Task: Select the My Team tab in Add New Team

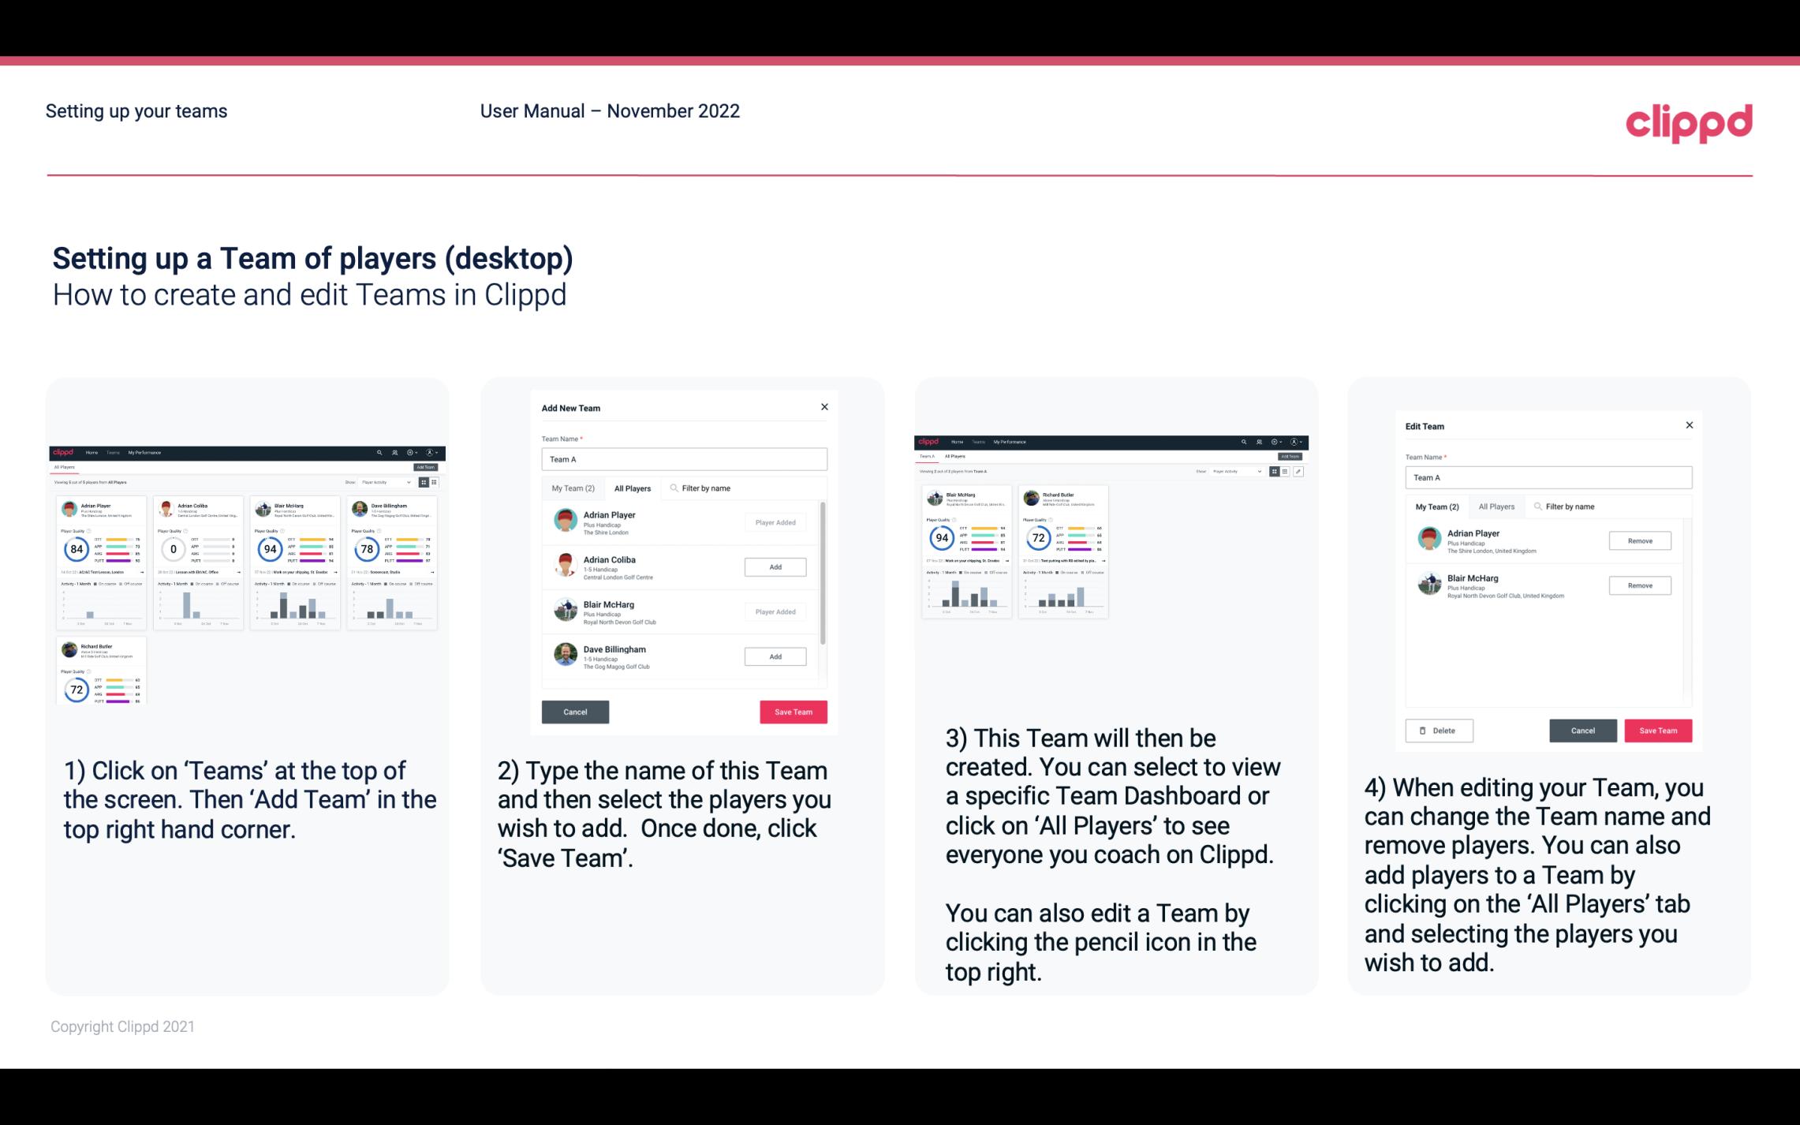Action: [x=572, y=488]
